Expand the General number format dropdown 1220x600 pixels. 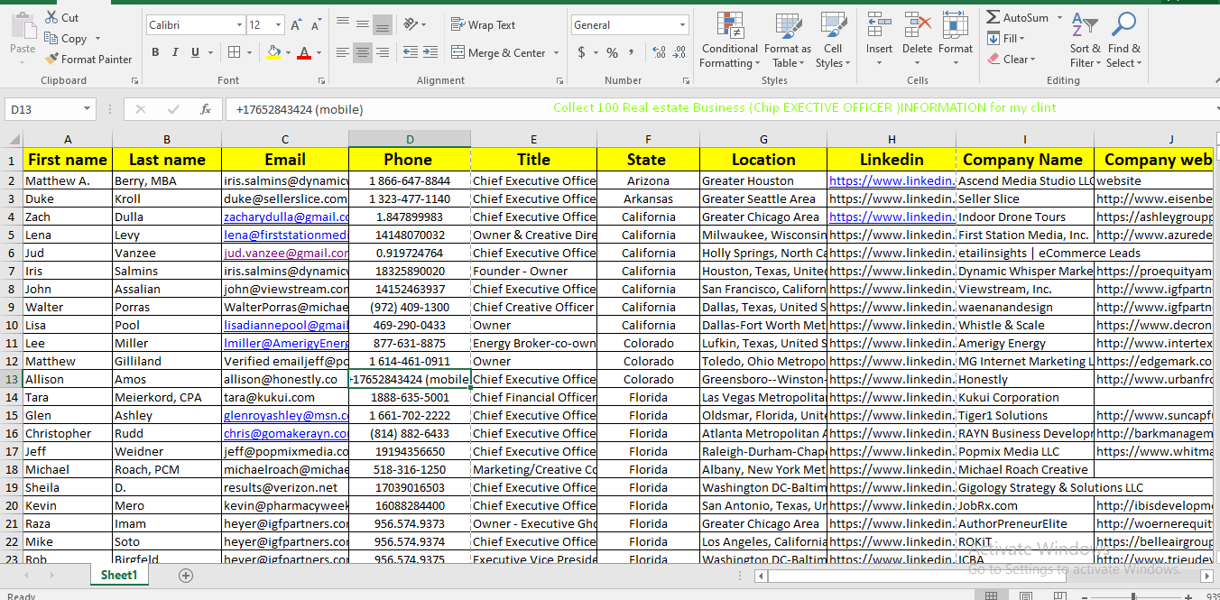[x=681, y=25]
